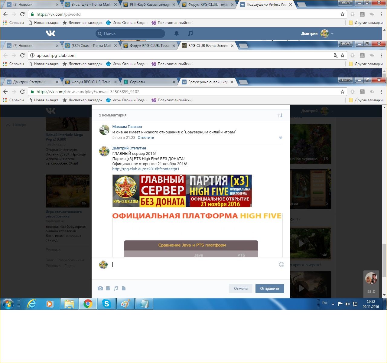Like Максим Газизов's comment with the heart
Screen dimensions: 387x363
point(281,138)
